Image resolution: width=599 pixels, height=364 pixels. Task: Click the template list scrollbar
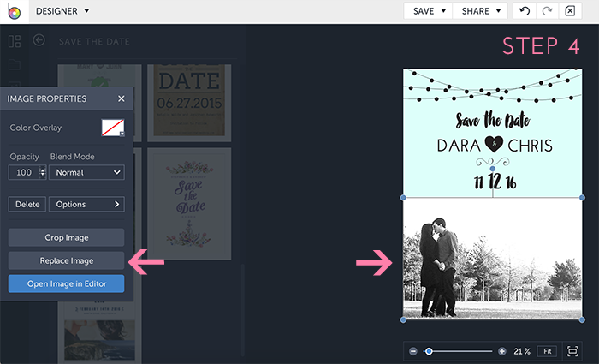pos(242,310)
